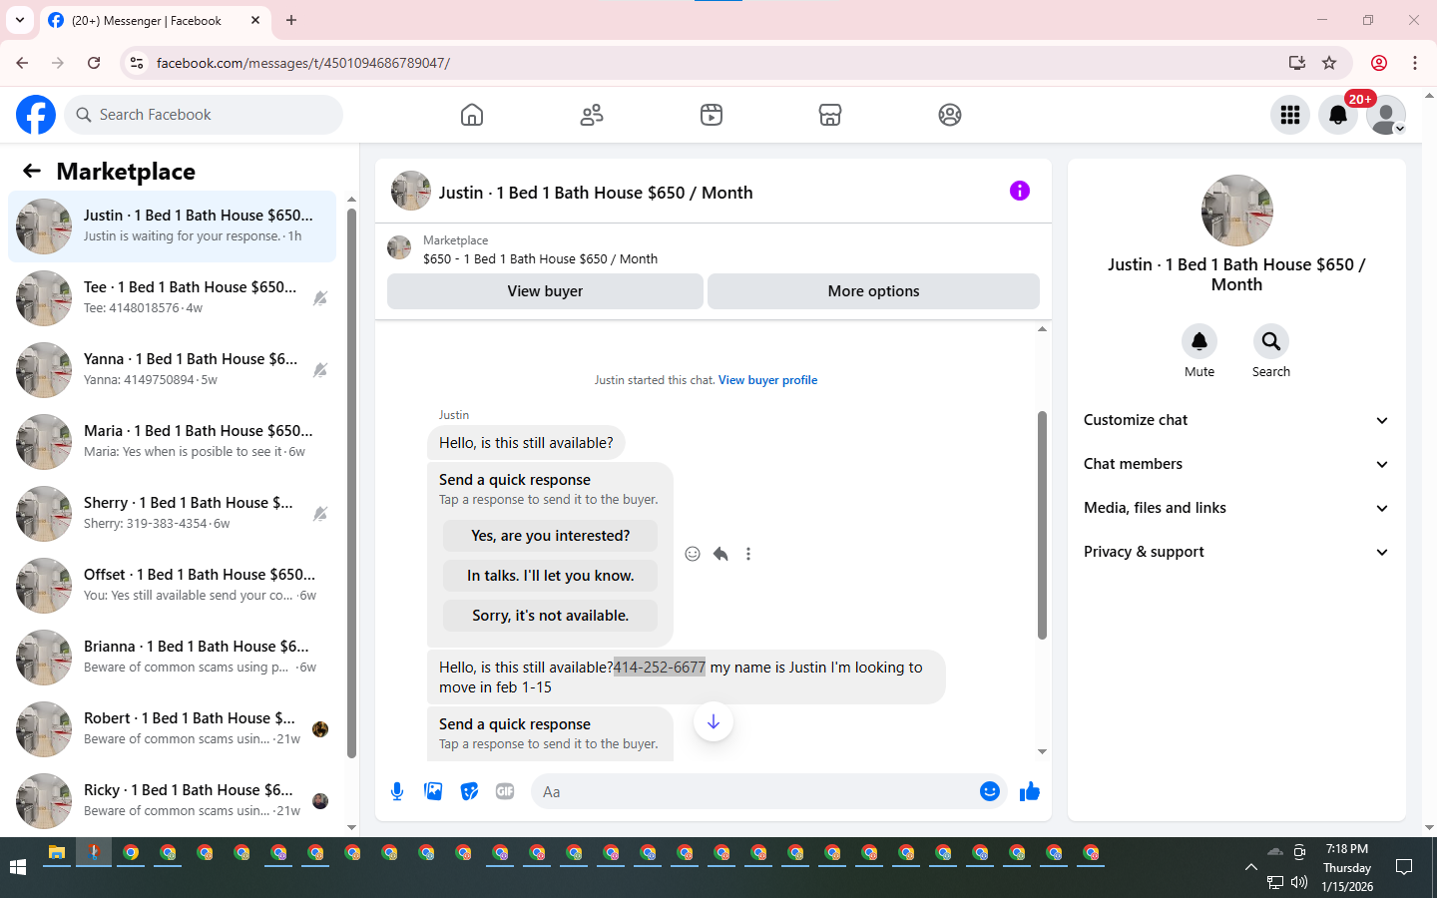Click the Search Facebook field

coord(204,115)
